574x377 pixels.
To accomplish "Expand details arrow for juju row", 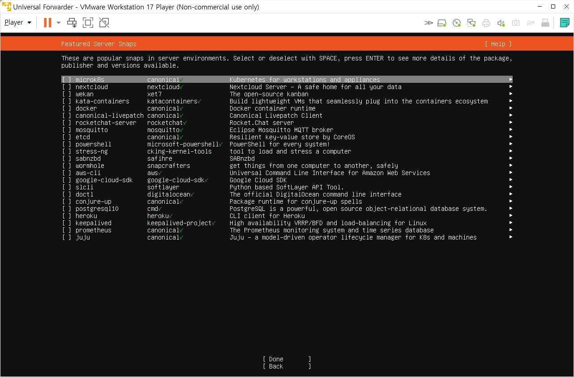I will 511,237.
